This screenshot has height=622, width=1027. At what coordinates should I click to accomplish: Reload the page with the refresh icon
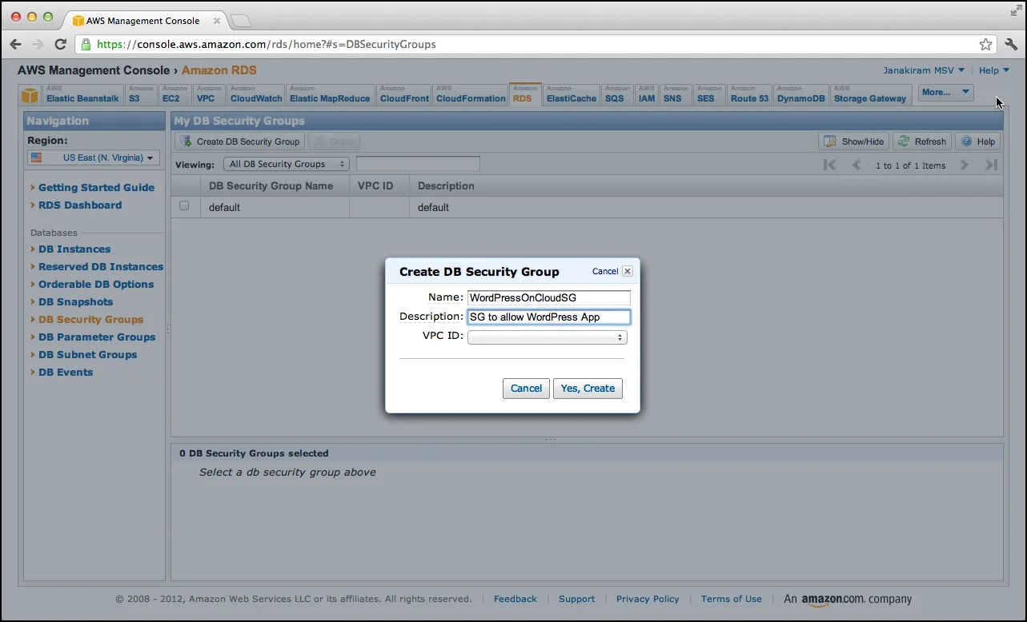point(60,44)
